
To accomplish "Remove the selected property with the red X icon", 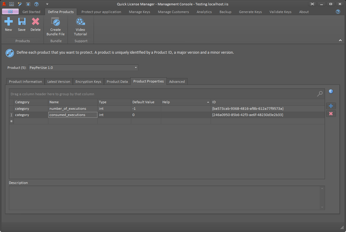I will point(331,114).
